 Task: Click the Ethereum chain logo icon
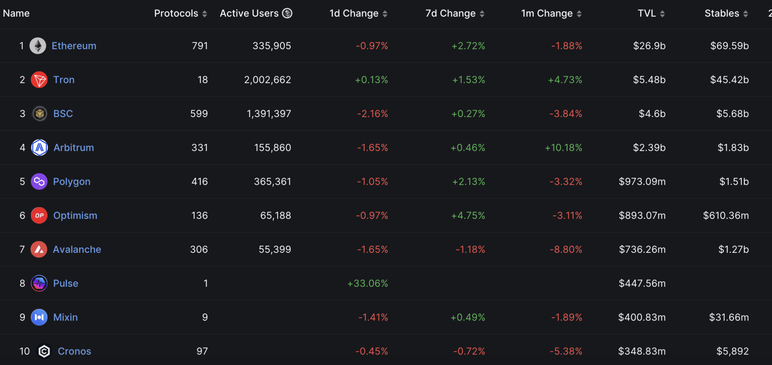[x=38, y=46]
